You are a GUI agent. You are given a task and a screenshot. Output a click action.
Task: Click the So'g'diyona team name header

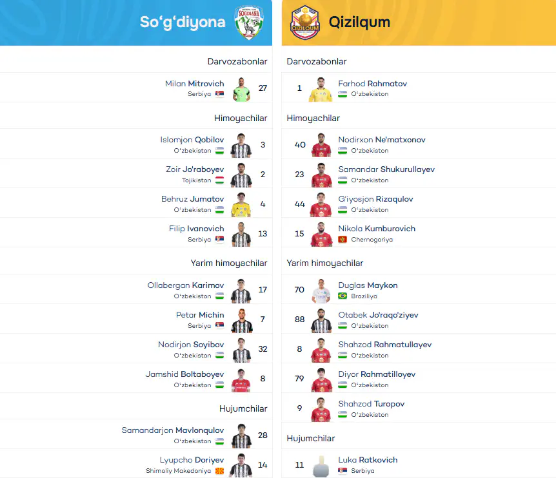point(183,22)
